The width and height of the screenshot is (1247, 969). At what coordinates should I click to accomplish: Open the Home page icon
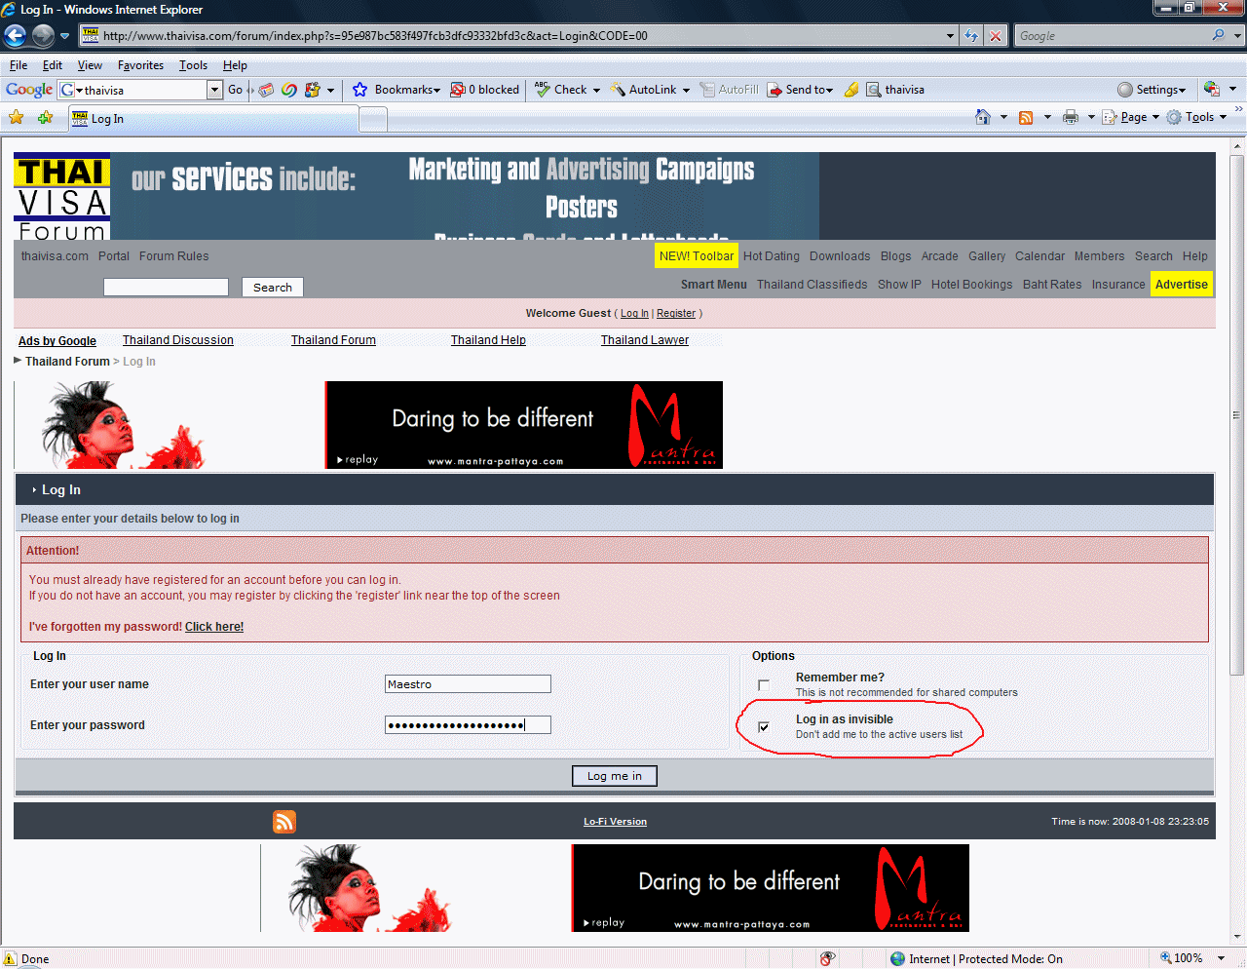coord(983,117)
